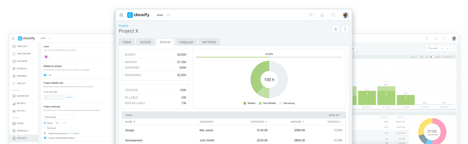Open notifications bell in Project X window
This screenshot has width=468, height=144.
322,15
